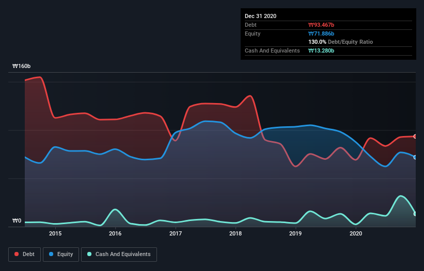Click the blue Equity endpoint marker
This screenshot has height=271, width=424.
(x=415, y=157)
